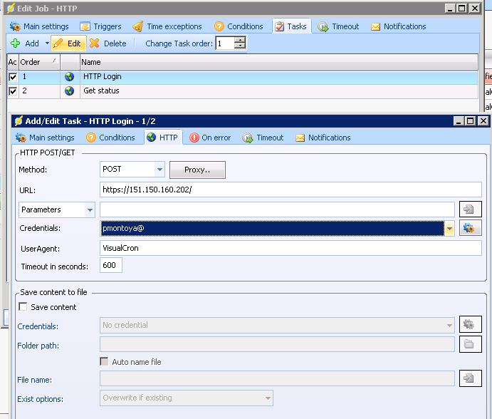The height and width of the screenshot is (419, 492).
Task: Click the Proxy.. button
Action: coord(197,170)
